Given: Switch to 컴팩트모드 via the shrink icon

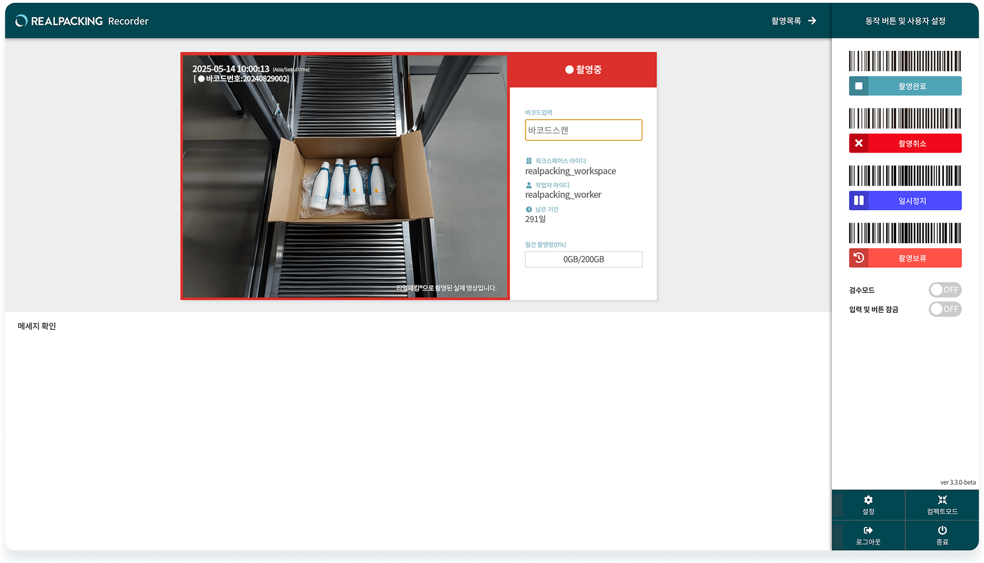Looking at the screenshot, I should (942, 500).
